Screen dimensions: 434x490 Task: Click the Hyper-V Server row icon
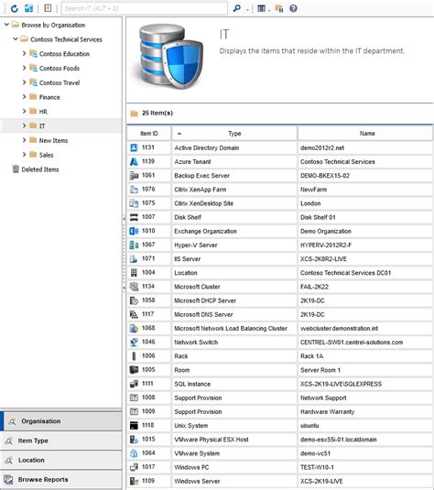(x=134, y=245)
